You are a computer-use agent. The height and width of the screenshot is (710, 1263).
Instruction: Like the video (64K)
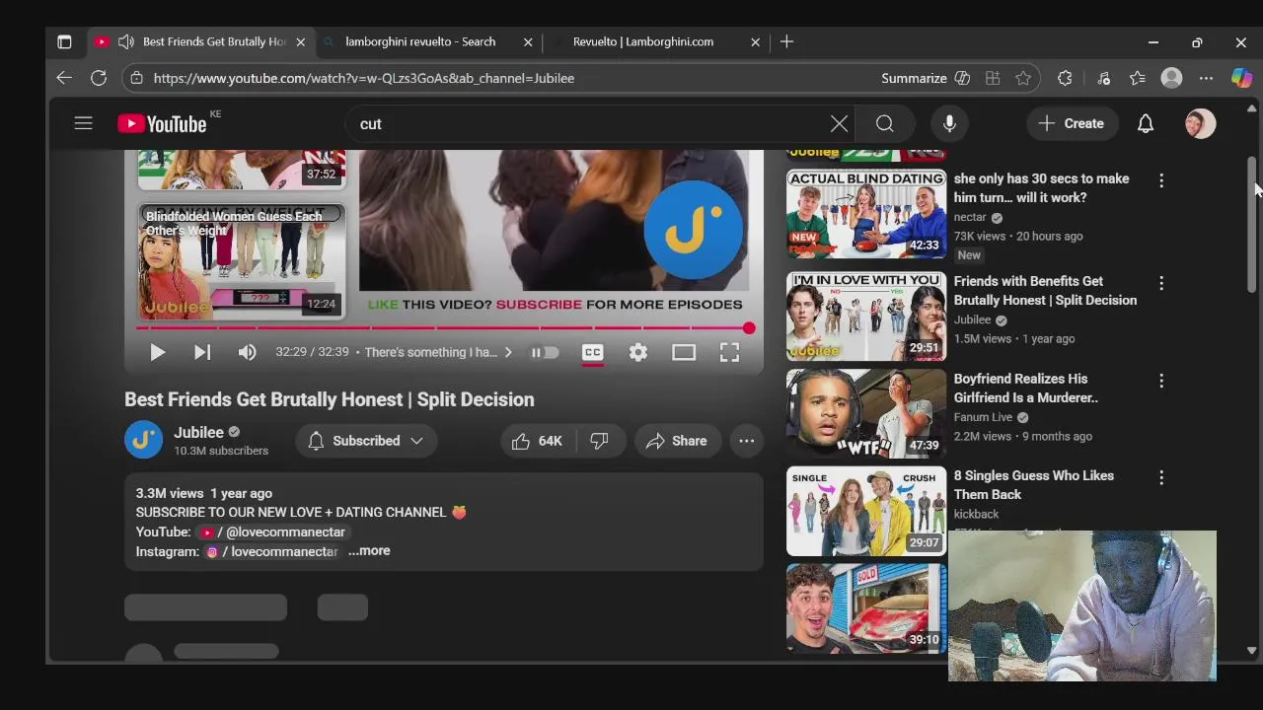pyautogui.click(x=537, y=441)
